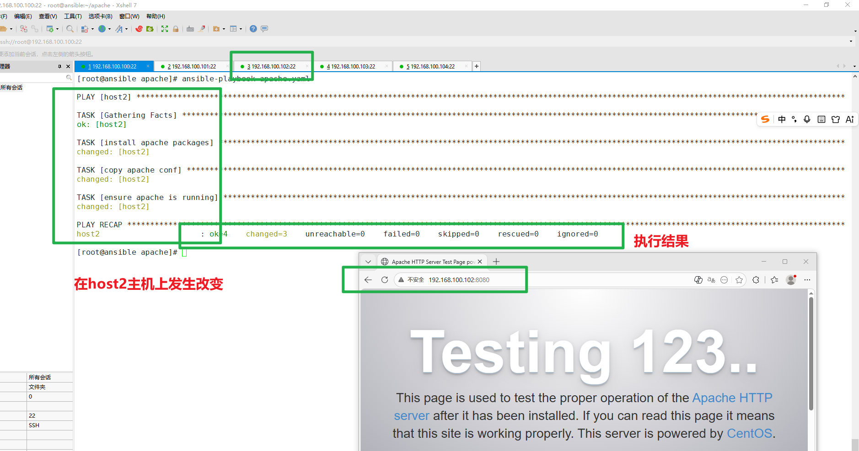Click the fullscreen toggle icon in toolbar

[x=165, y=29]
